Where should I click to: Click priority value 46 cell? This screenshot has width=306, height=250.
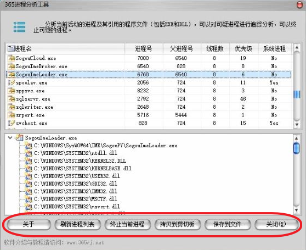tap(243, 99)
